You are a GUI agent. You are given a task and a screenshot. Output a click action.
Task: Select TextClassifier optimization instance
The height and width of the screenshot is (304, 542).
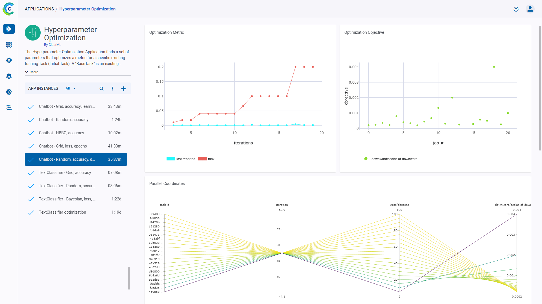point(76,212)
